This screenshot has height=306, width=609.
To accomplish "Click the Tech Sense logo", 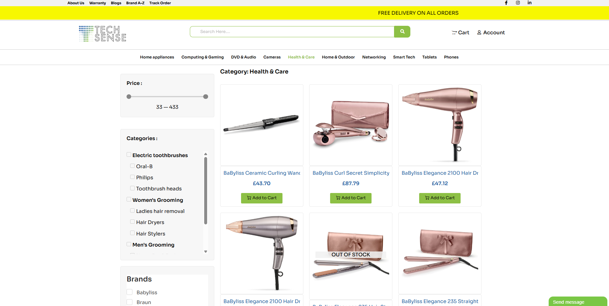I will [x=102, y=34].
